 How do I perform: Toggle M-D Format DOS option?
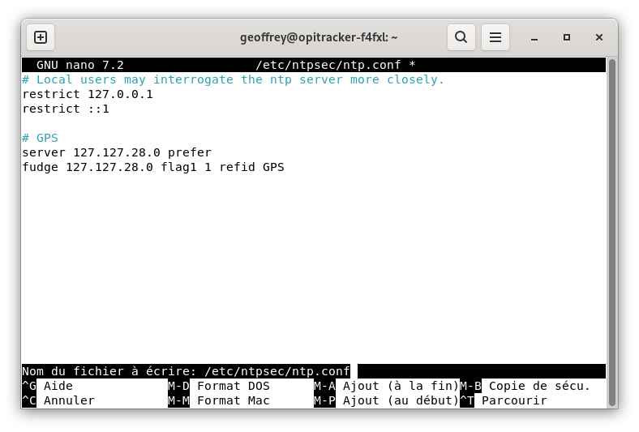coord(219,386)
